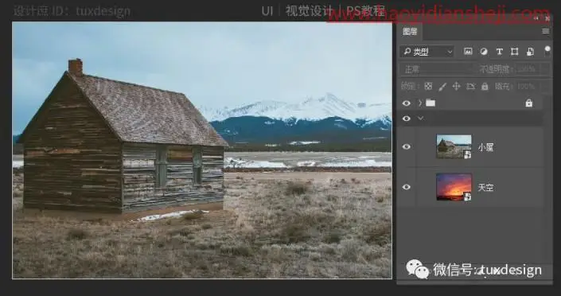
Task: Click the cabin photo on the canvas
Action: pos(202,150)
